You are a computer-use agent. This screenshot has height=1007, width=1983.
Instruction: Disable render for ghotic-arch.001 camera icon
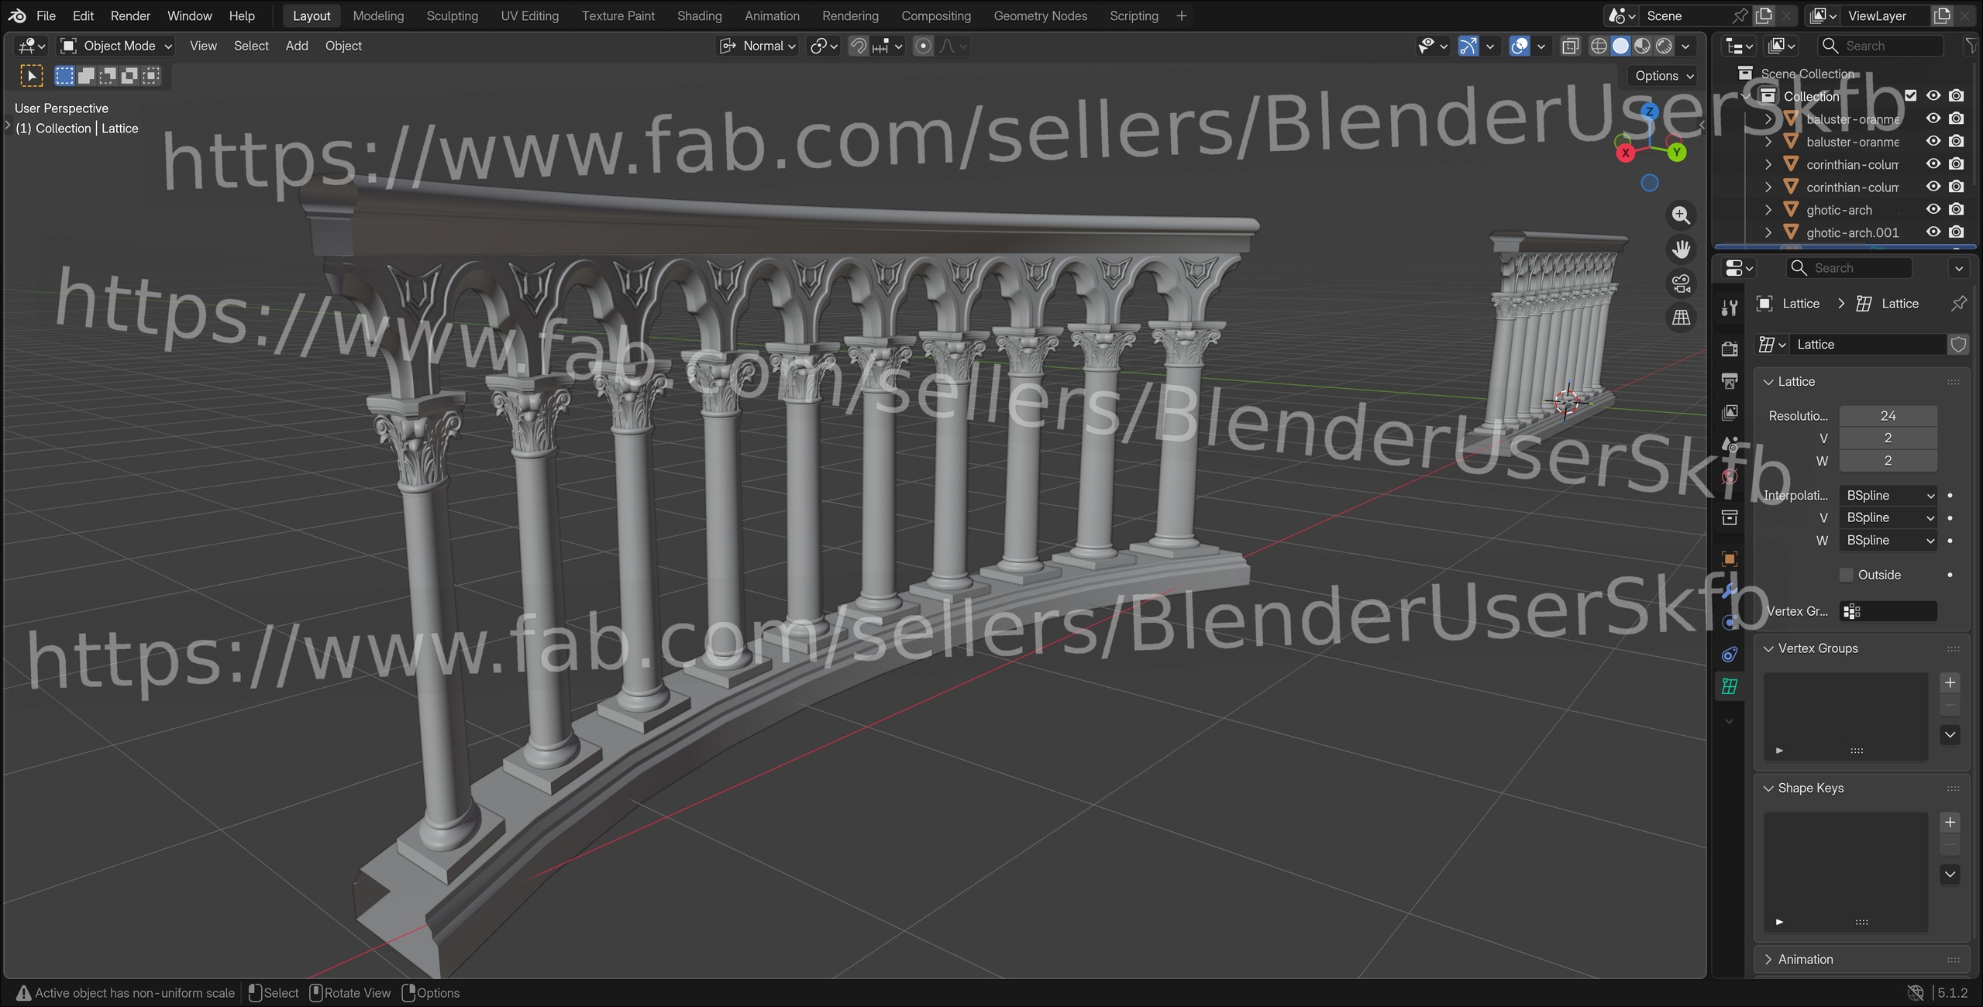1957,232
